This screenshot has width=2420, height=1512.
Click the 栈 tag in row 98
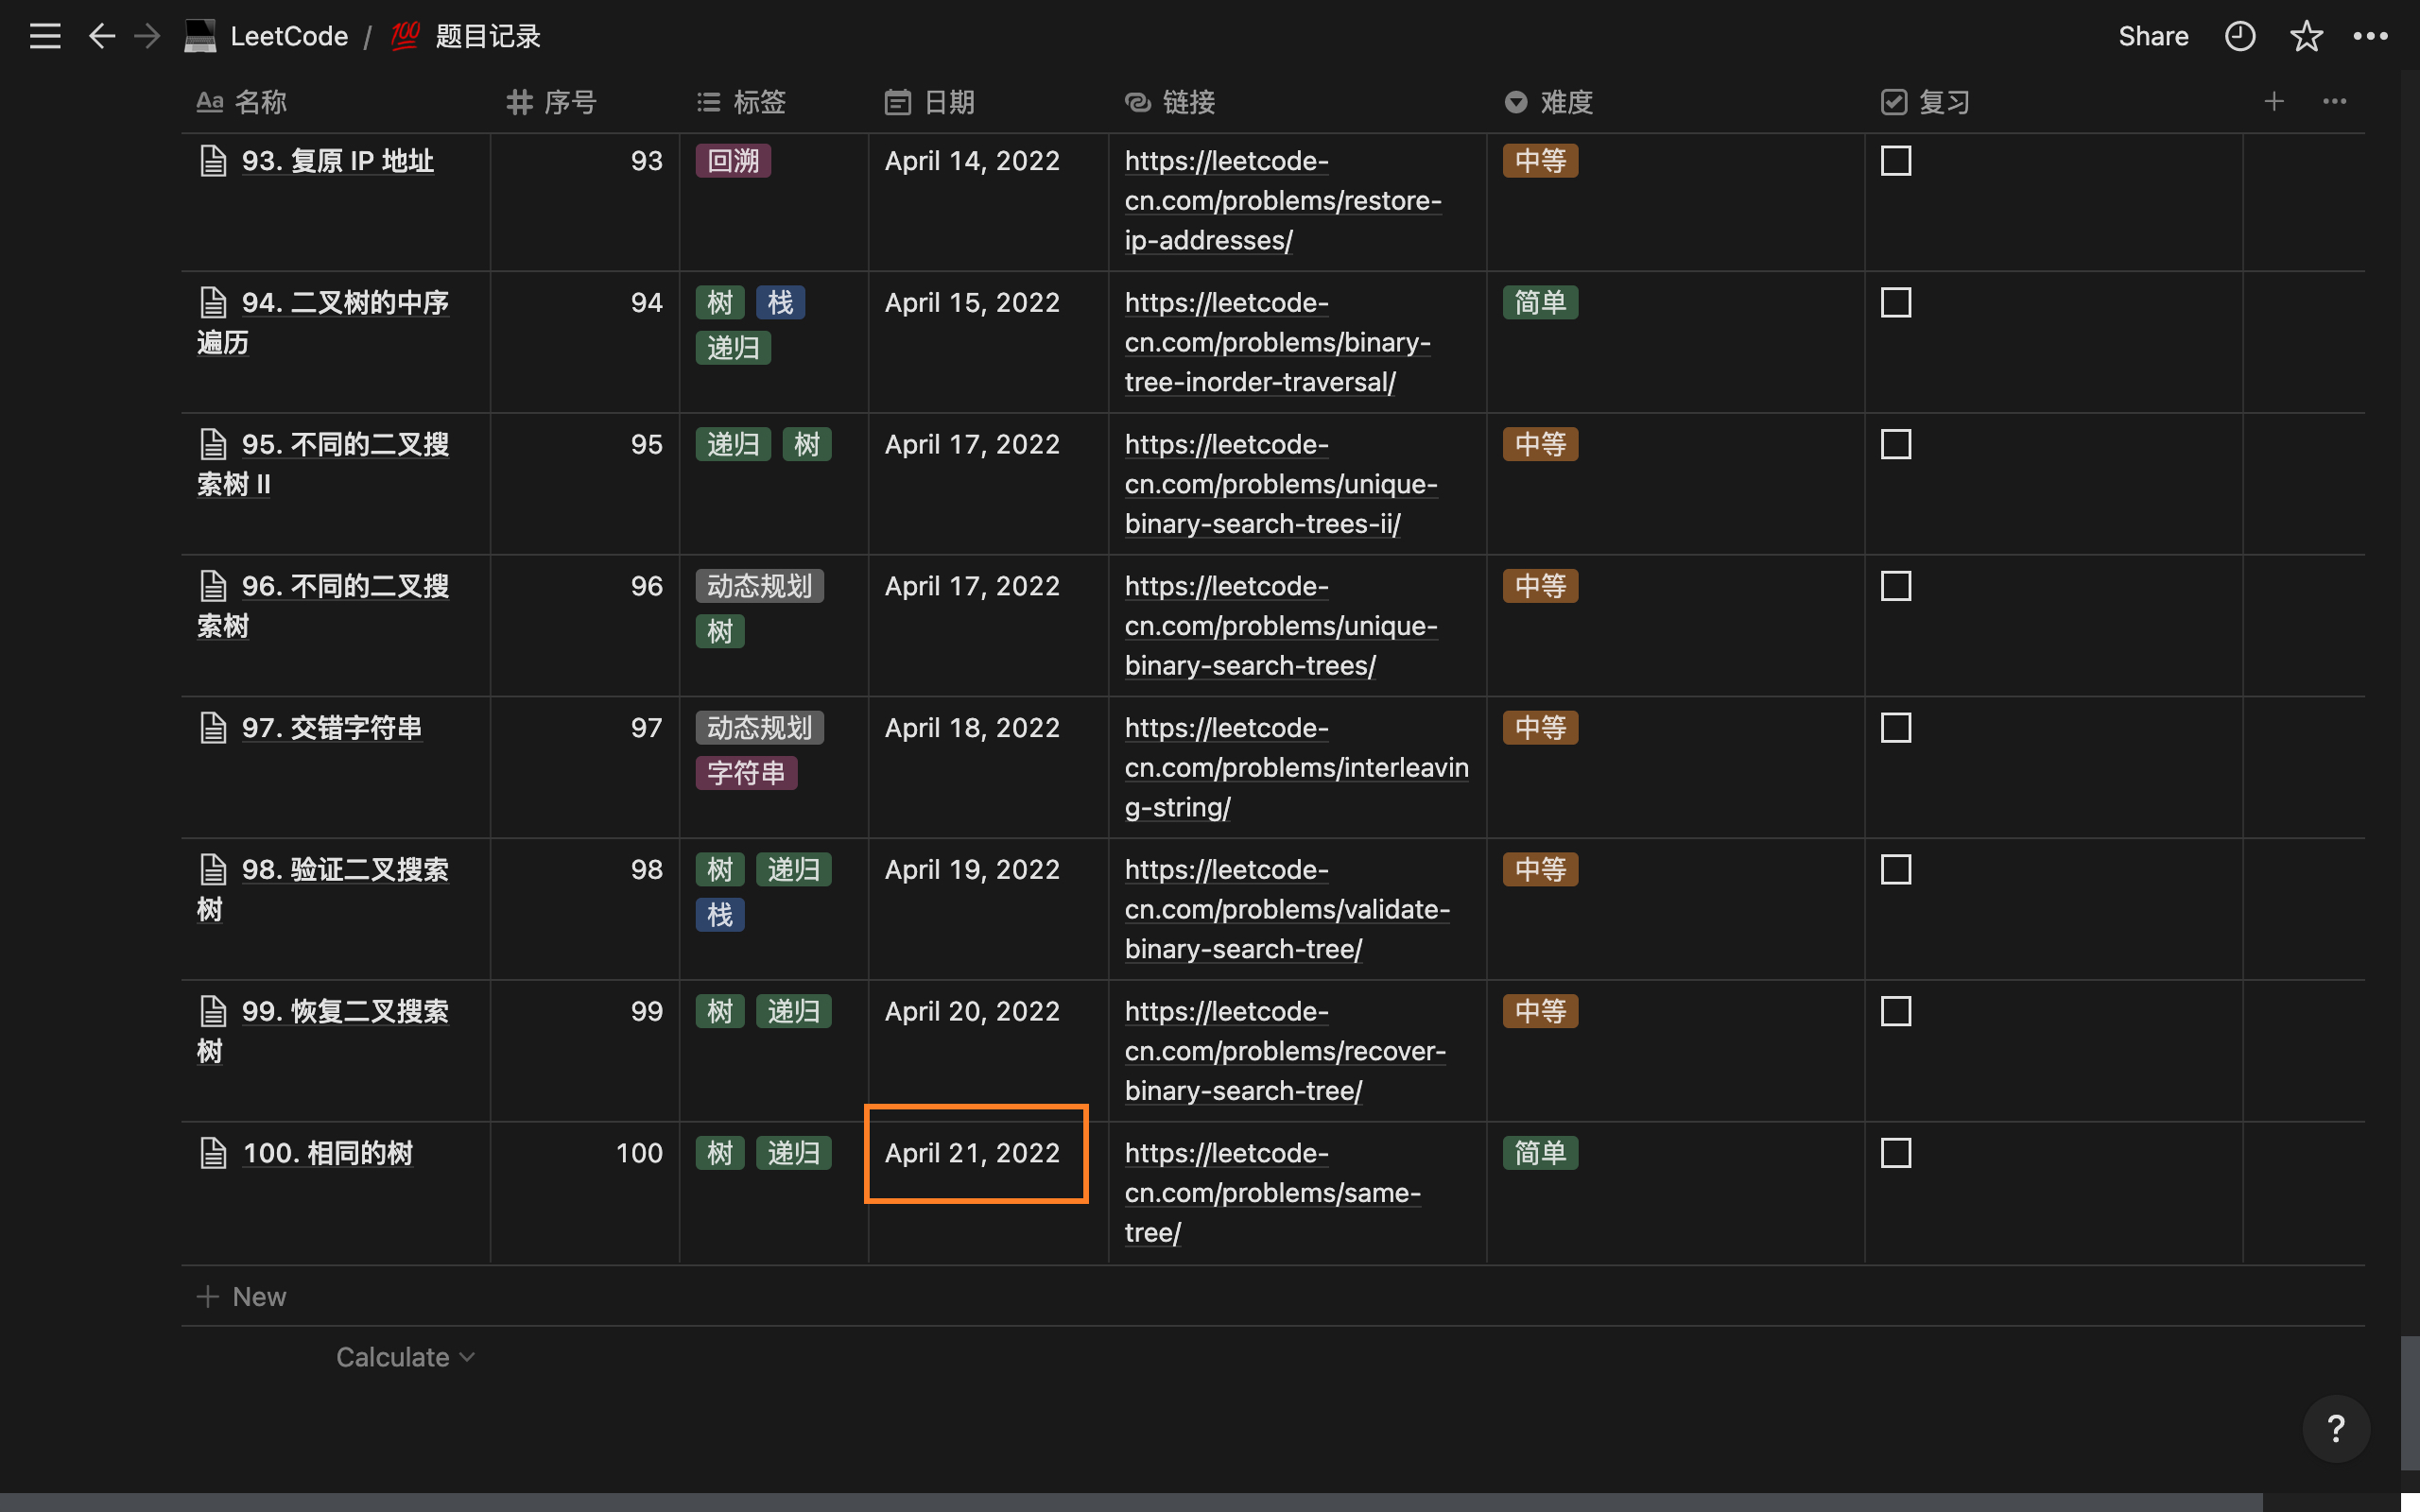tap(720, 915)
